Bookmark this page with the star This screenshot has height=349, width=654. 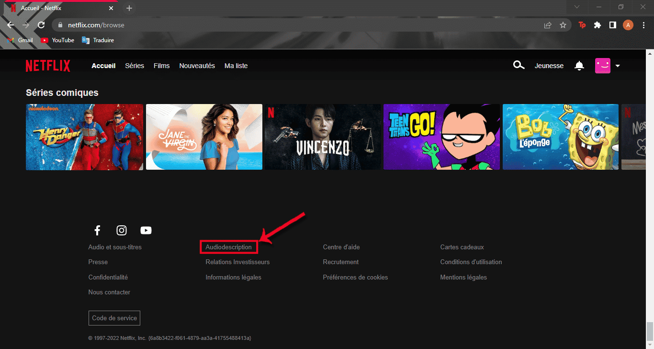coord(563,25)
